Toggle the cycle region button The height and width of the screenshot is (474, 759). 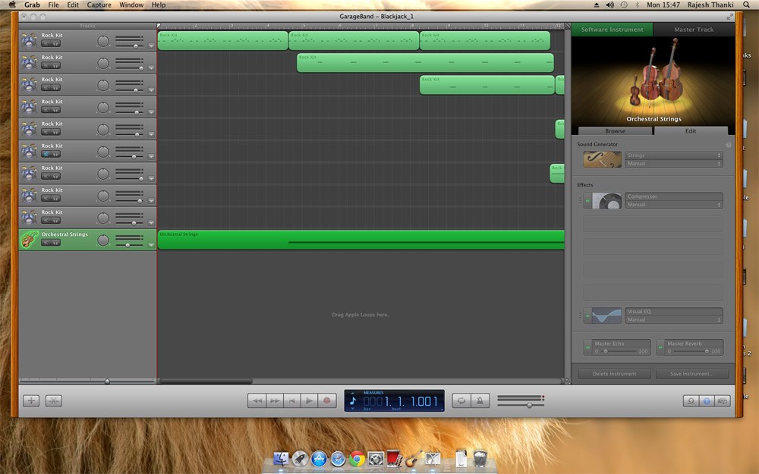(x=461, y=400)
